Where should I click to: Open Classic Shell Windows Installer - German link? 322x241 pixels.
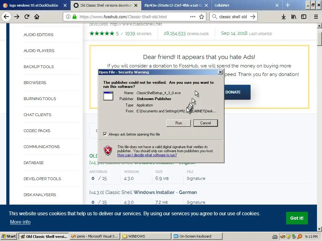pos(143,192)
